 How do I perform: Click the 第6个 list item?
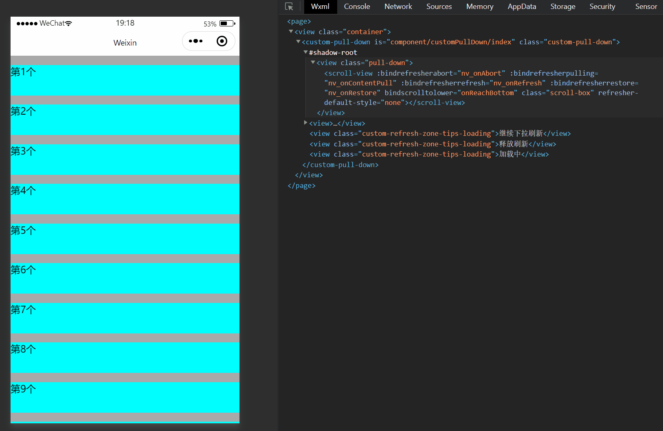coord(125,279)
